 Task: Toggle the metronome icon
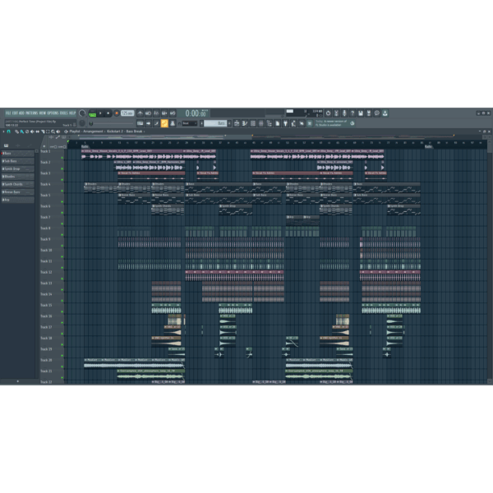pos(141,113)
